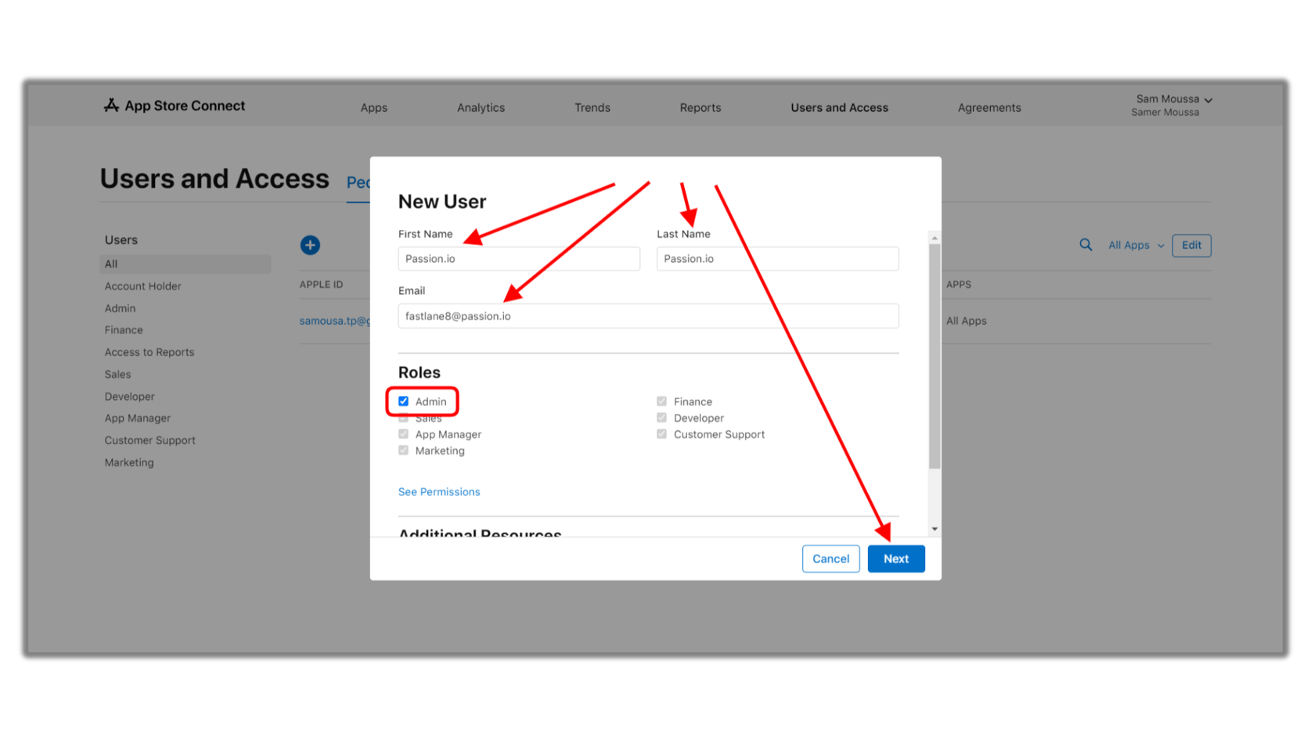
Task: Click the APPS column header
Action: click(x=958, y=285)
